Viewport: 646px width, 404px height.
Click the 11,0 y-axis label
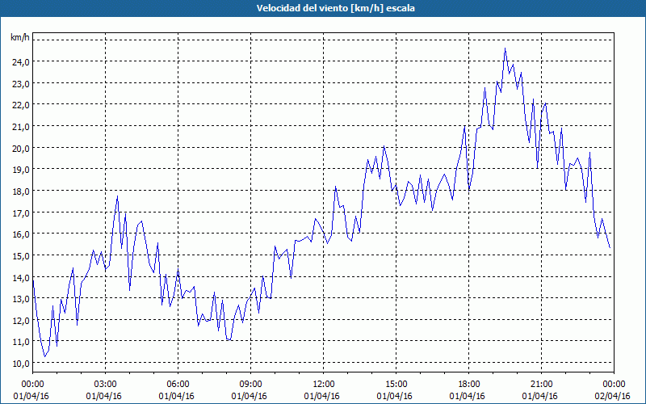tap(21, 342)
